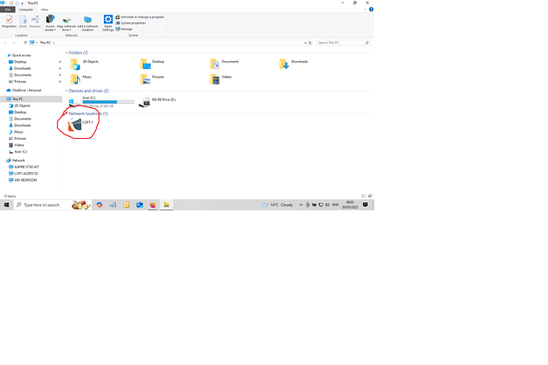Viewport: 548px width, 365px height.
Task: Open the File menu tab
Action: click(7, 10)
